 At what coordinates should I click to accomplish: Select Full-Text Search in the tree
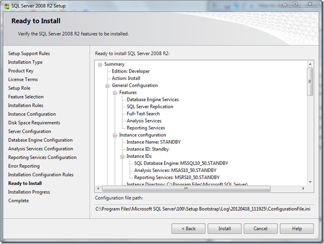click(x=143, y=114)
